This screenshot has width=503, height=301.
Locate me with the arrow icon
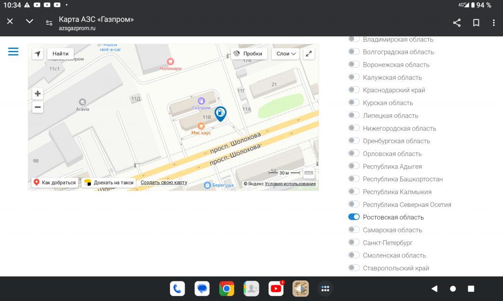pyautogui.click(x=37, y=53)
